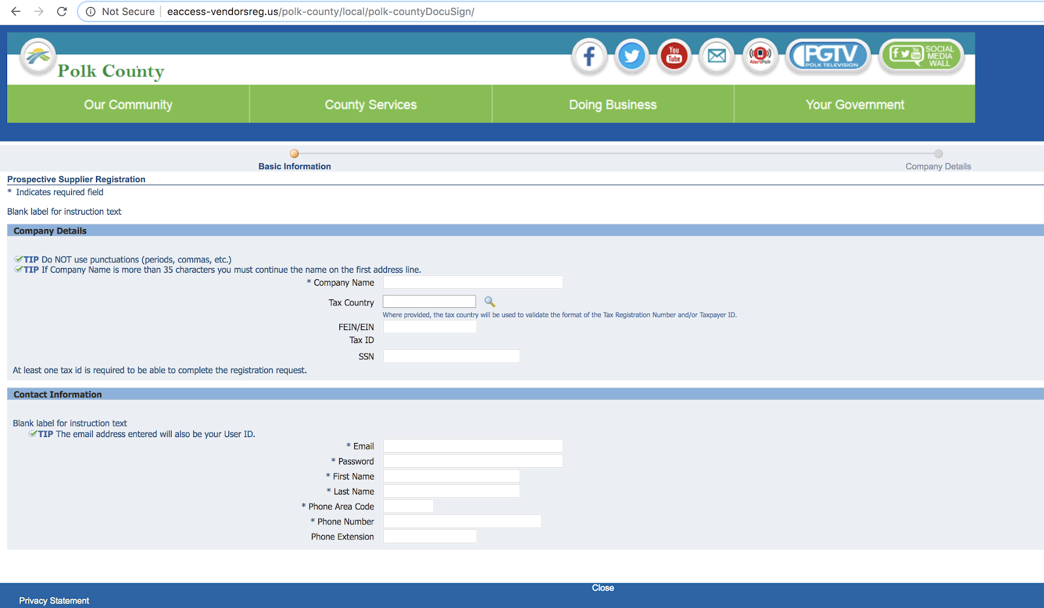
Task: Click the First Name field
Action: pyautogui.click(x=452, y=476)
